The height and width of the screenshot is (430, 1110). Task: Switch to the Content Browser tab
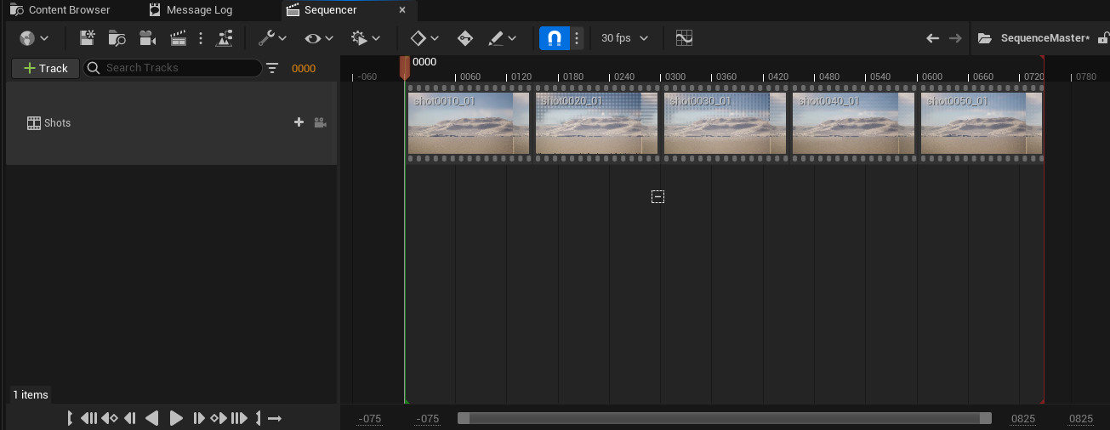click(x=60, y=10)
